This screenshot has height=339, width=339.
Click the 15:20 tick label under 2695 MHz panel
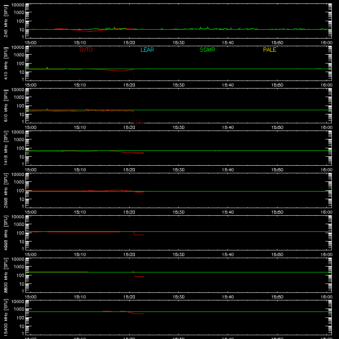click(129, 212)
